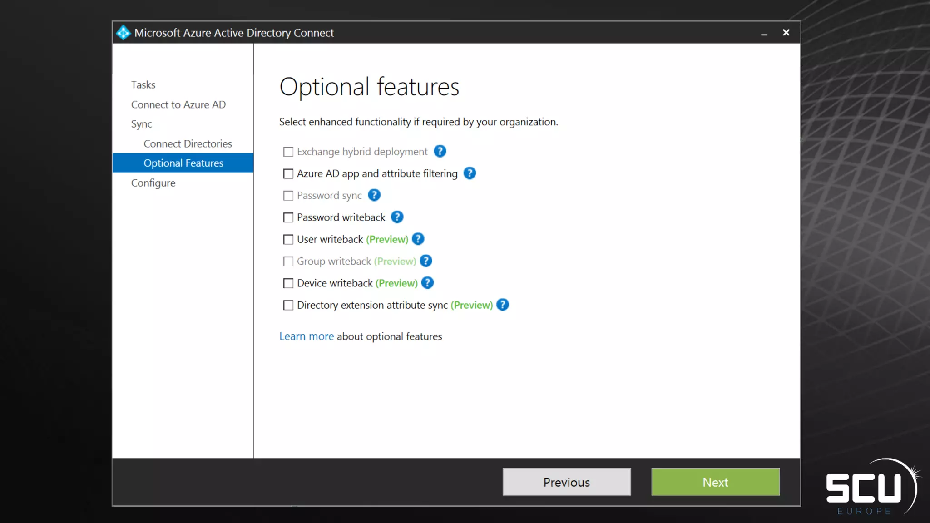930x523 pixels.
Task: Open the Configure step in sidebar
Action: point(153,183)
